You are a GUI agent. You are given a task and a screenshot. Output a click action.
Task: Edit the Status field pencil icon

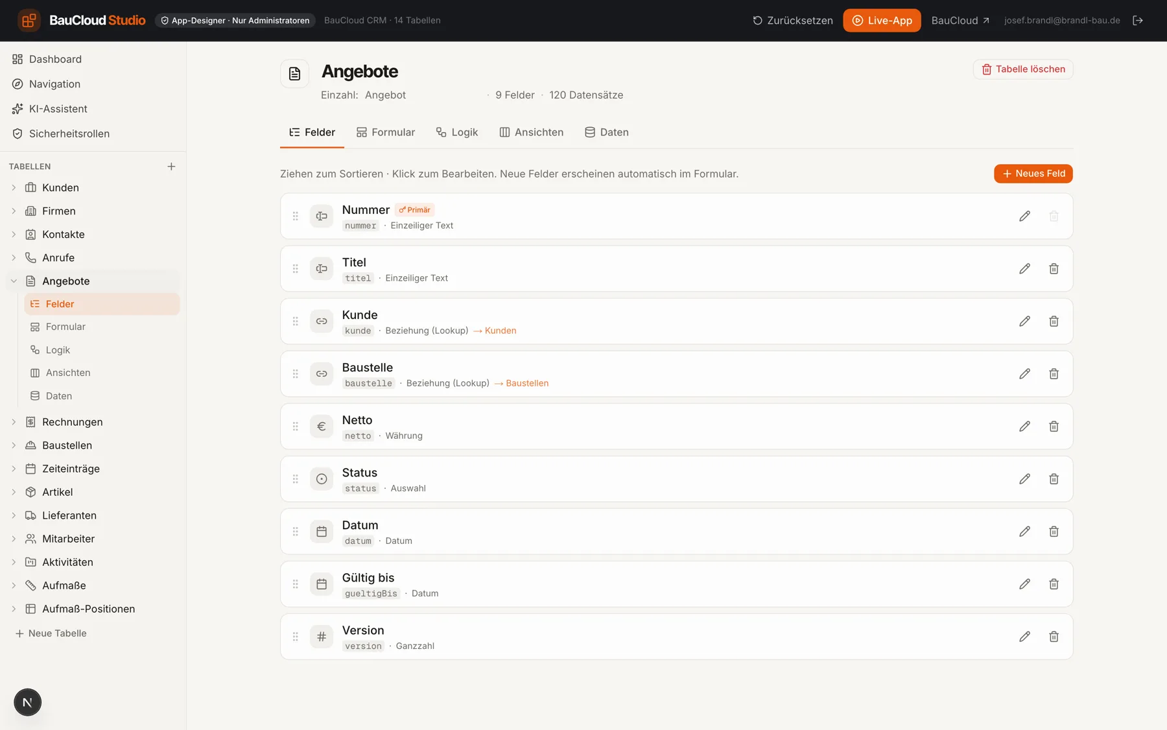1024,478
